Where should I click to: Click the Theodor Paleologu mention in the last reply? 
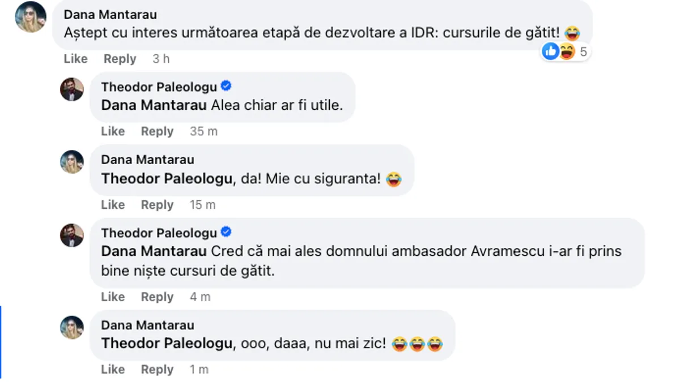point(167,343)
